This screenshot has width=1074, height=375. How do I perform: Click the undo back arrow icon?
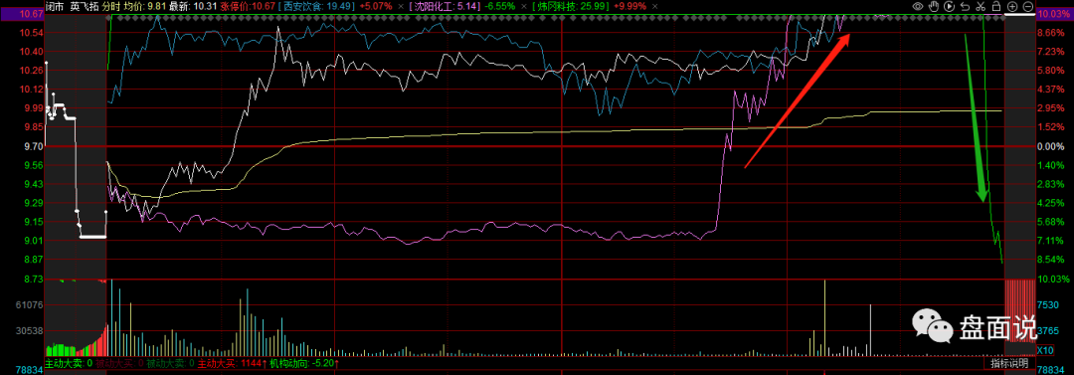pos(965,6)
